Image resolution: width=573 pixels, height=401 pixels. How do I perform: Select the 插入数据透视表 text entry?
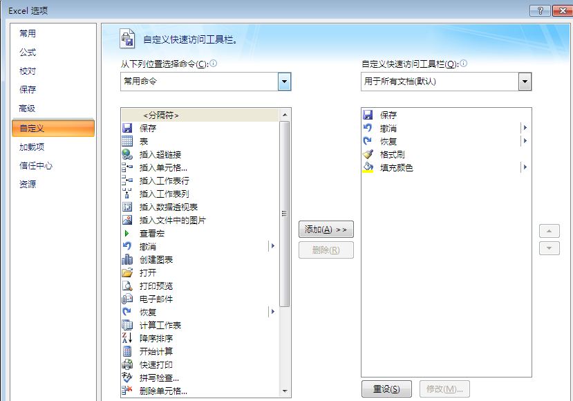click(169, 207)
